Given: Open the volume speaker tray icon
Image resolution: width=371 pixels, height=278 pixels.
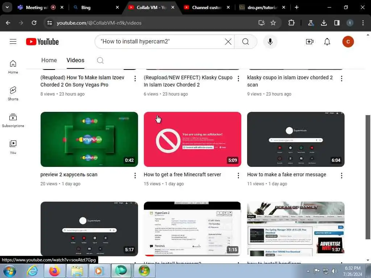Looking at the screenshot, I should (x=334, y=271).
